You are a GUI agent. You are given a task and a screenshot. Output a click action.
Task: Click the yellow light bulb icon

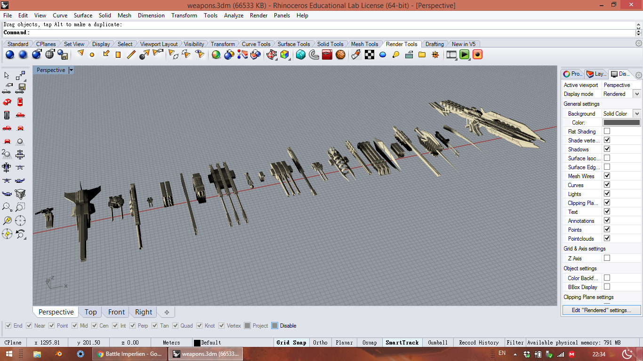(396, 55)
